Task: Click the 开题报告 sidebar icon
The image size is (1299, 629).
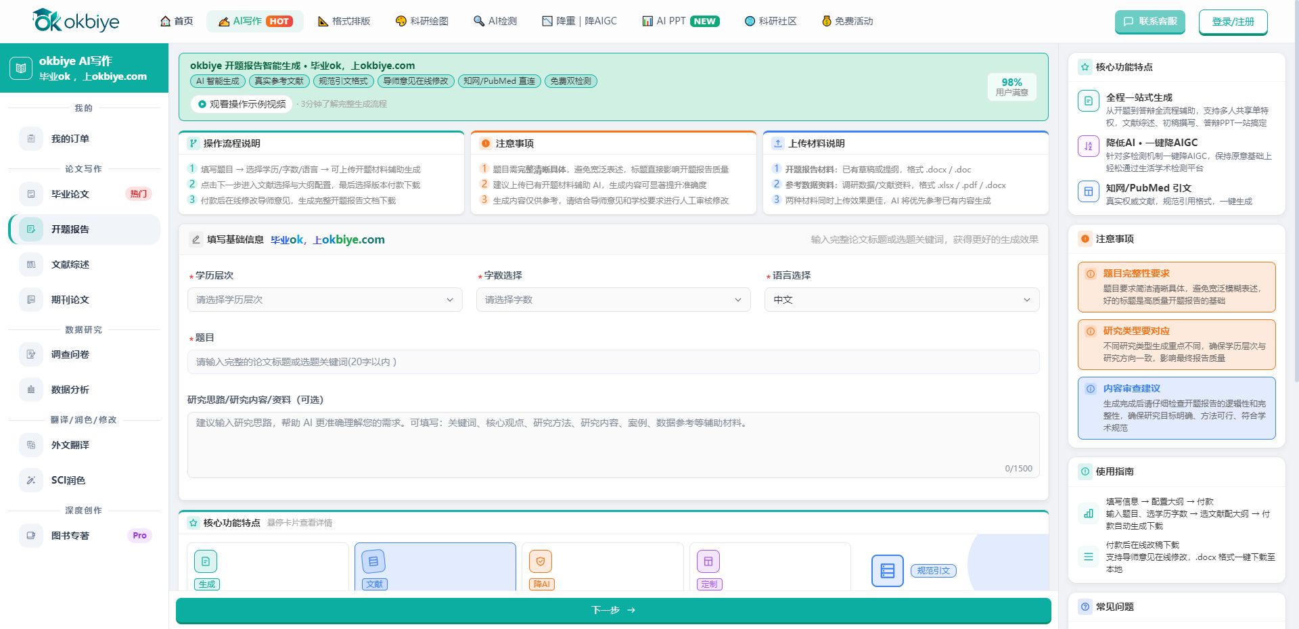Action: (31, 229)
